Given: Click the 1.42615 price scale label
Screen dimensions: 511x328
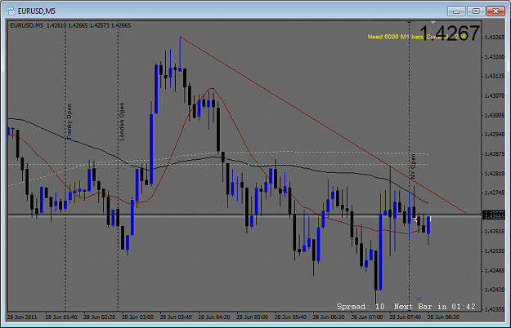Looking at the screenshot, I should pos(495,232).
